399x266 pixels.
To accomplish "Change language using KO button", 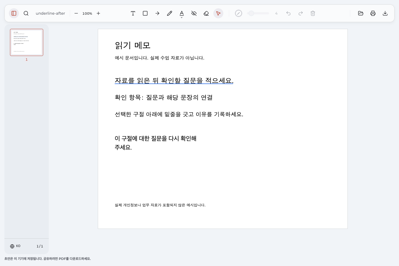I will point(15,246).
